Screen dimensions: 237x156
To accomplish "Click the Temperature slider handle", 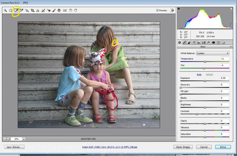I will point(205,61).
